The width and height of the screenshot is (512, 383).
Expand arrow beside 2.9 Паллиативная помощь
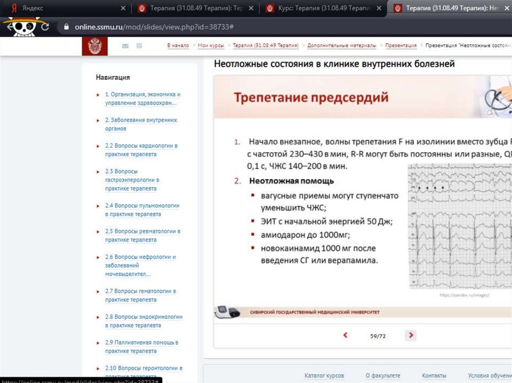98,343
